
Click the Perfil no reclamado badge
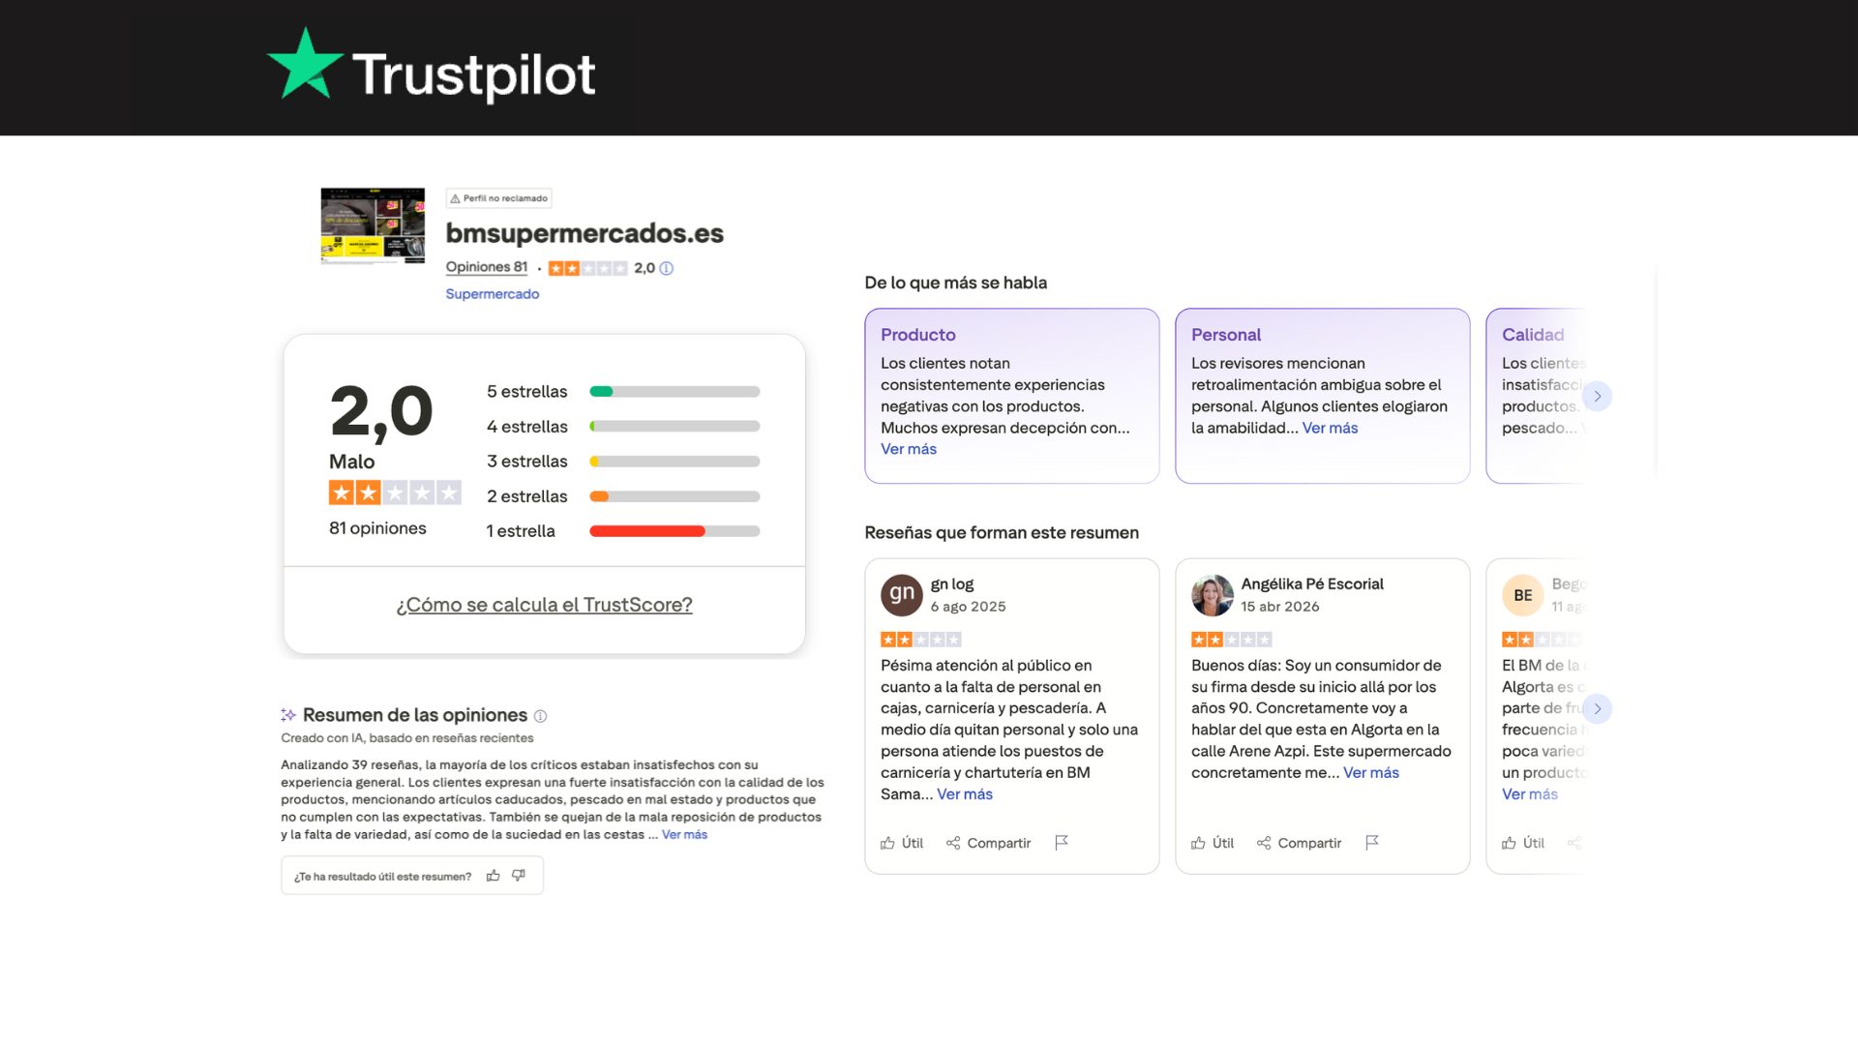click(498, 198)
